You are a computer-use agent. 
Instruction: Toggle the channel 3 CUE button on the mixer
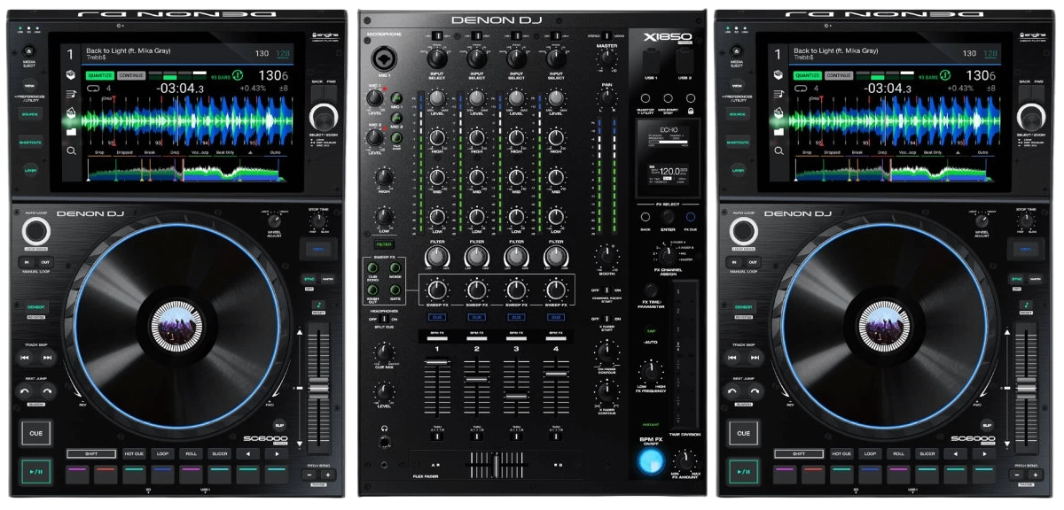(516, 318)
